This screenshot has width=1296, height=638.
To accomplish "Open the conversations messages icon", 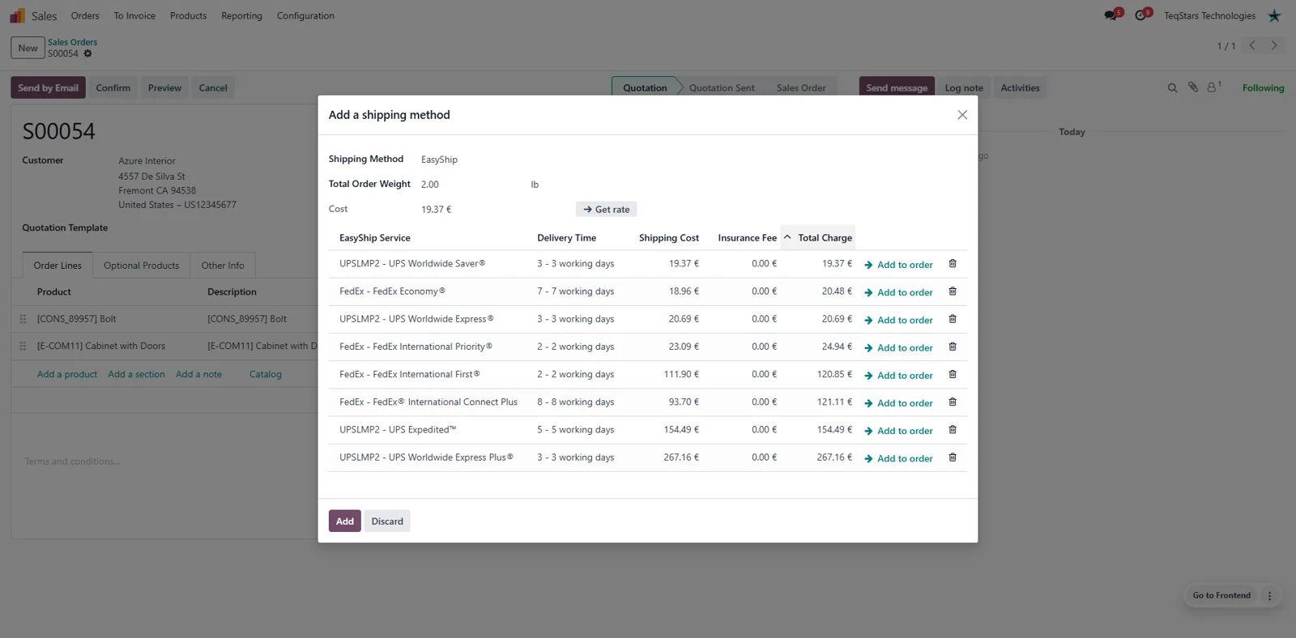I will pos(1111,15).
